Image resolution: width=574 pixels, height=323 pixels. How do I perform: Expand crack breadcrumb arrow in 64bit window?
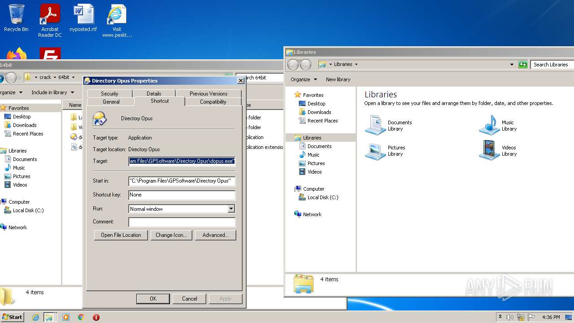(x=55, y=77)
